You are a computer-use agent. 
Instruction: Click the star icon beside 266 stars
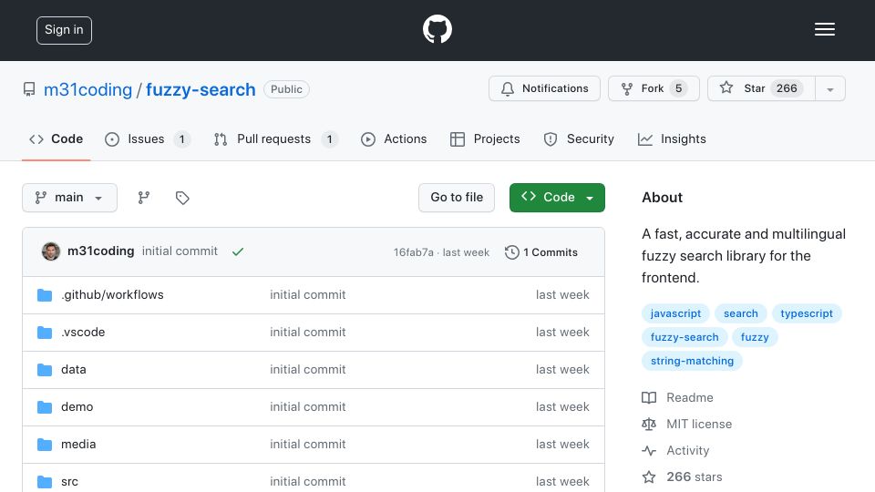[x=649, y=477]
